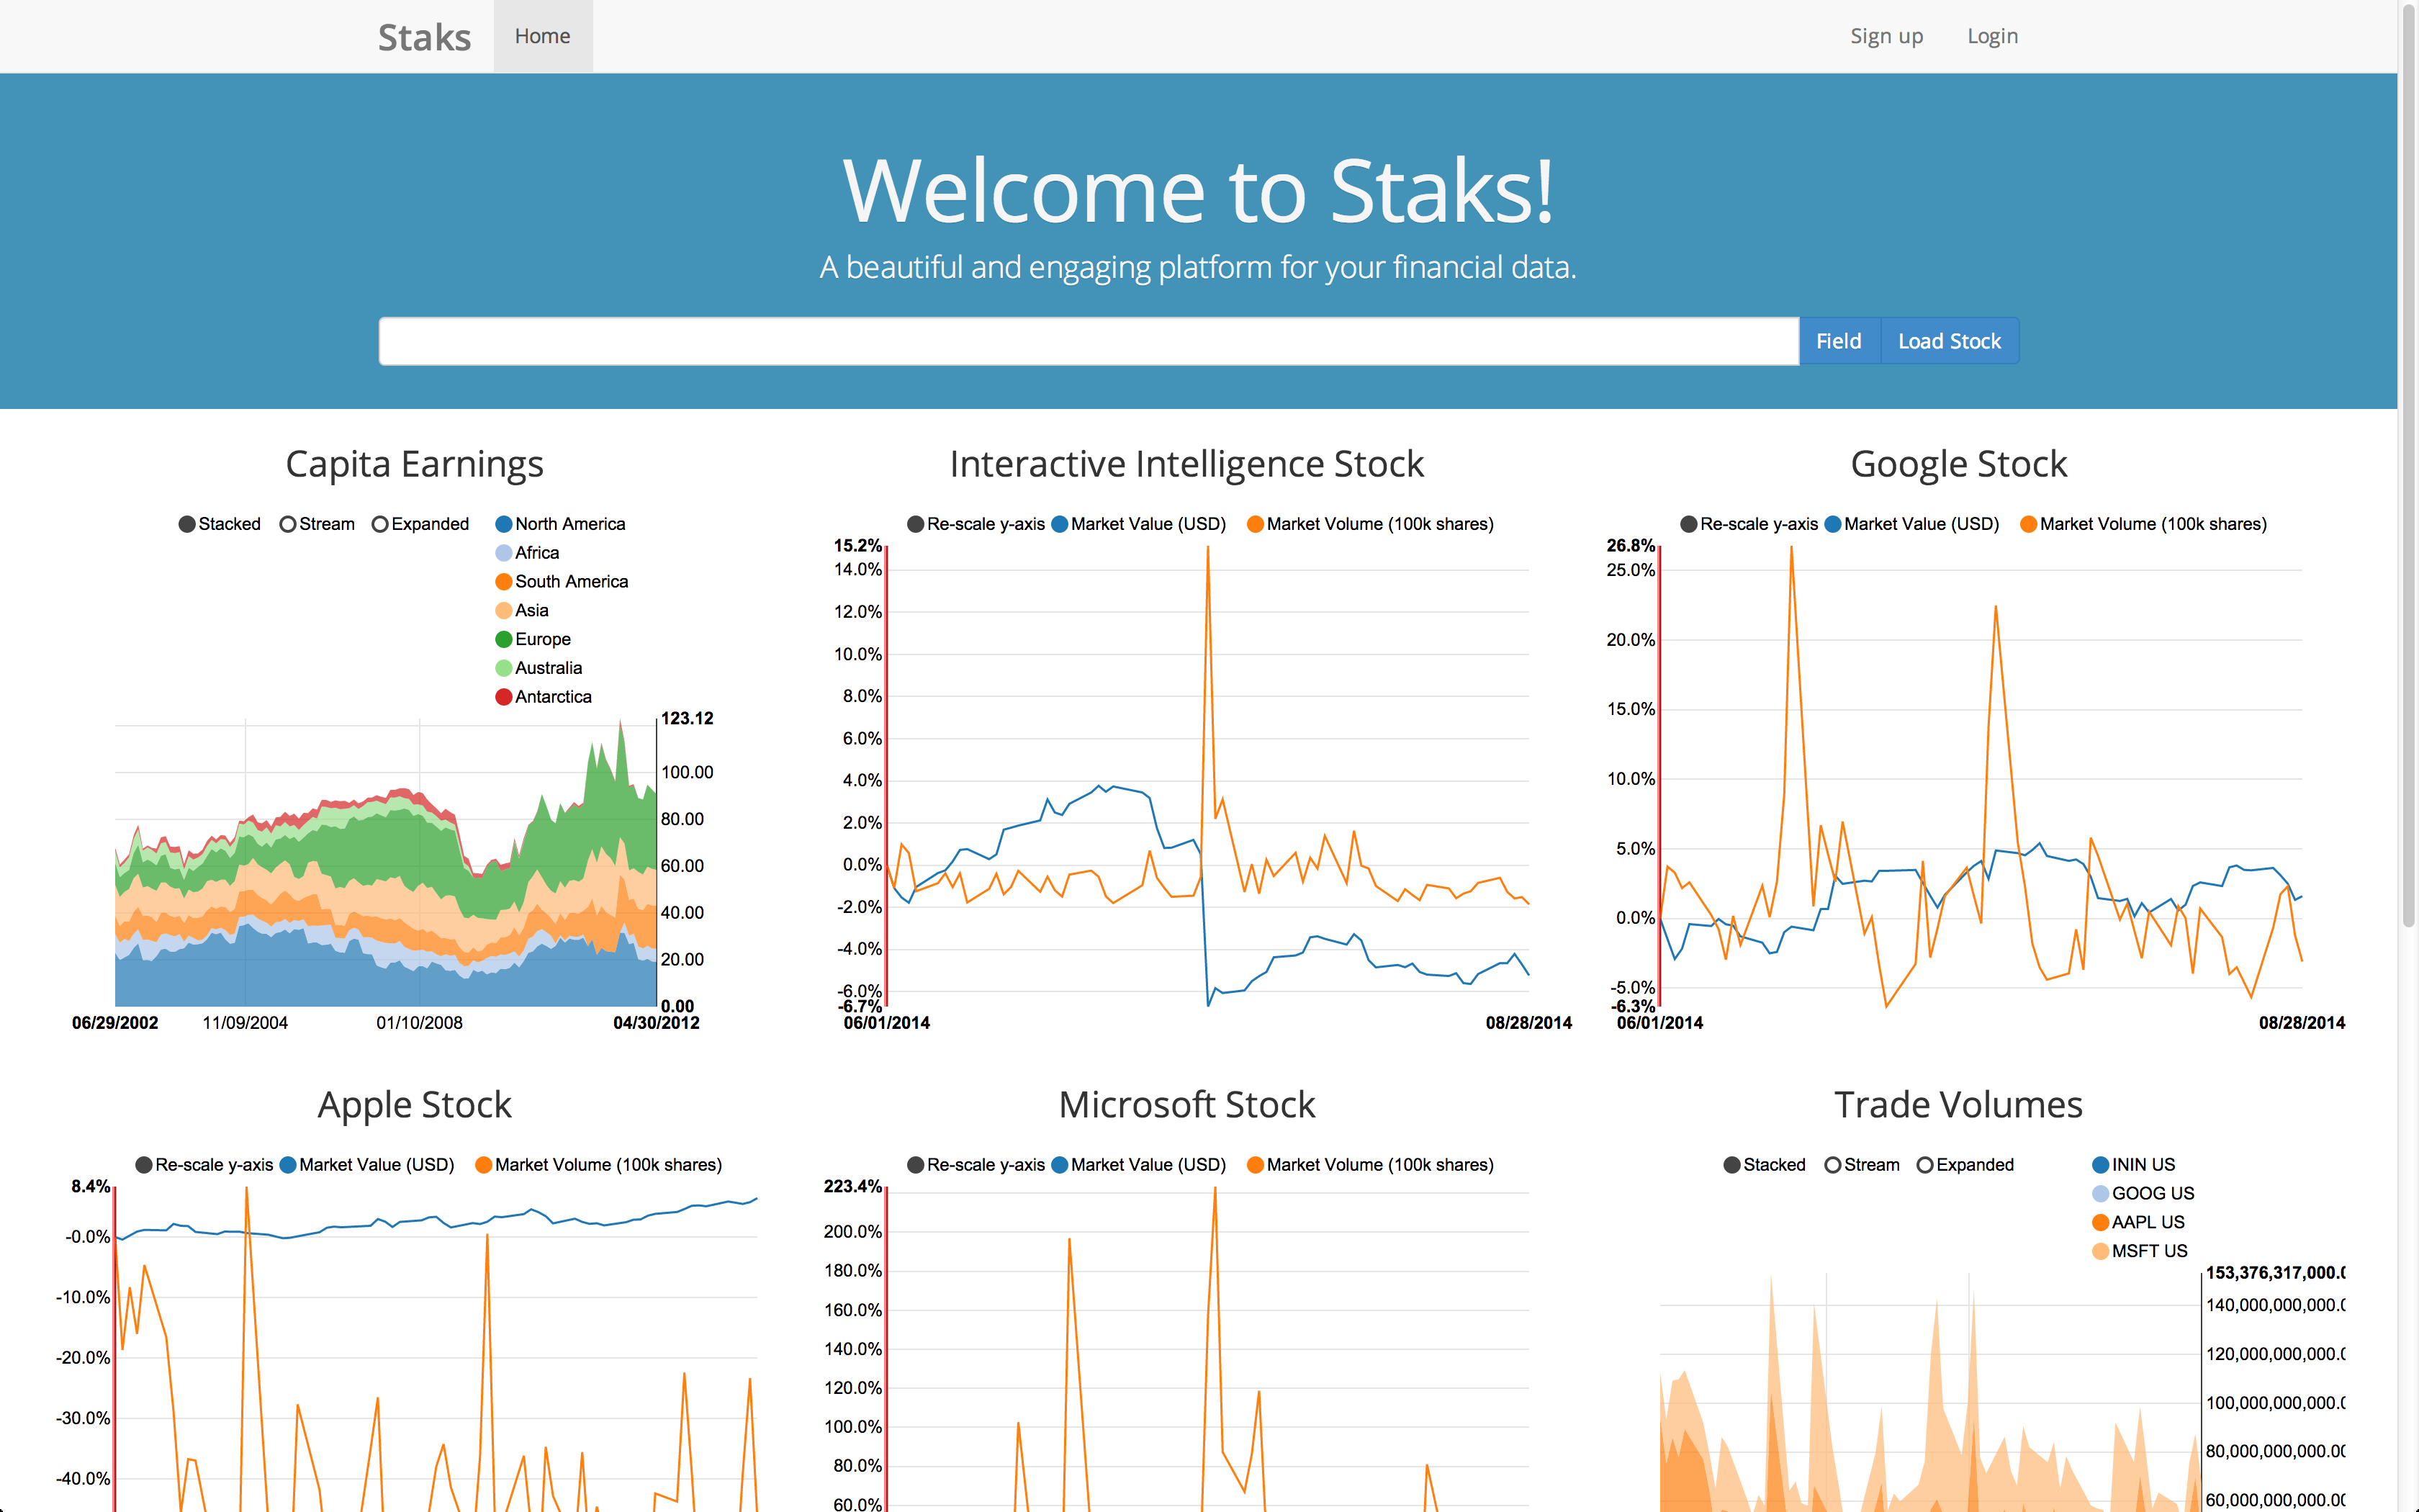Viewport: 2419px width, 1512px height.
Task: Hide Market Volume in Google Stock chart
Action: [2028, 524]
